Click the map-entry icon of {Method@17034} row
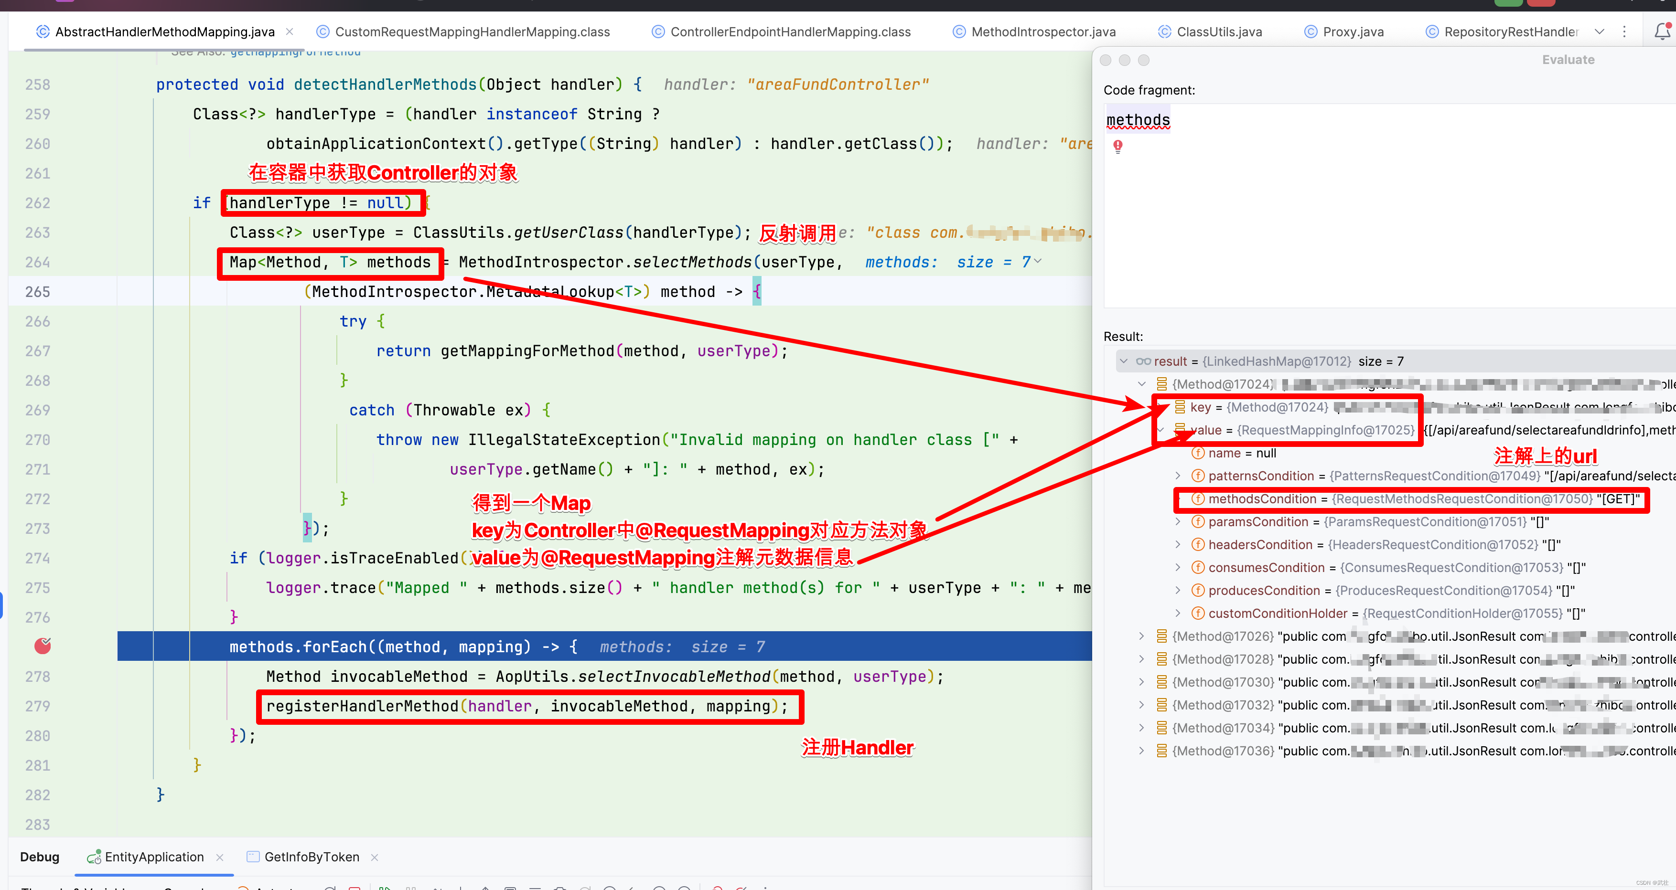 click(x=1161, y=728)
